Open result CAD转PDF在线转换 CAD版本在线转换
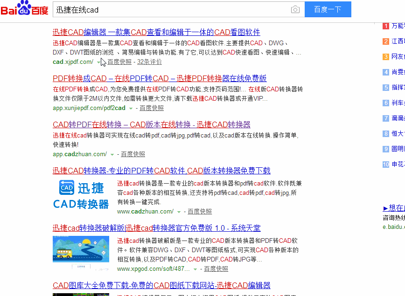Screen dimensions: 405x296 point(152,124)
